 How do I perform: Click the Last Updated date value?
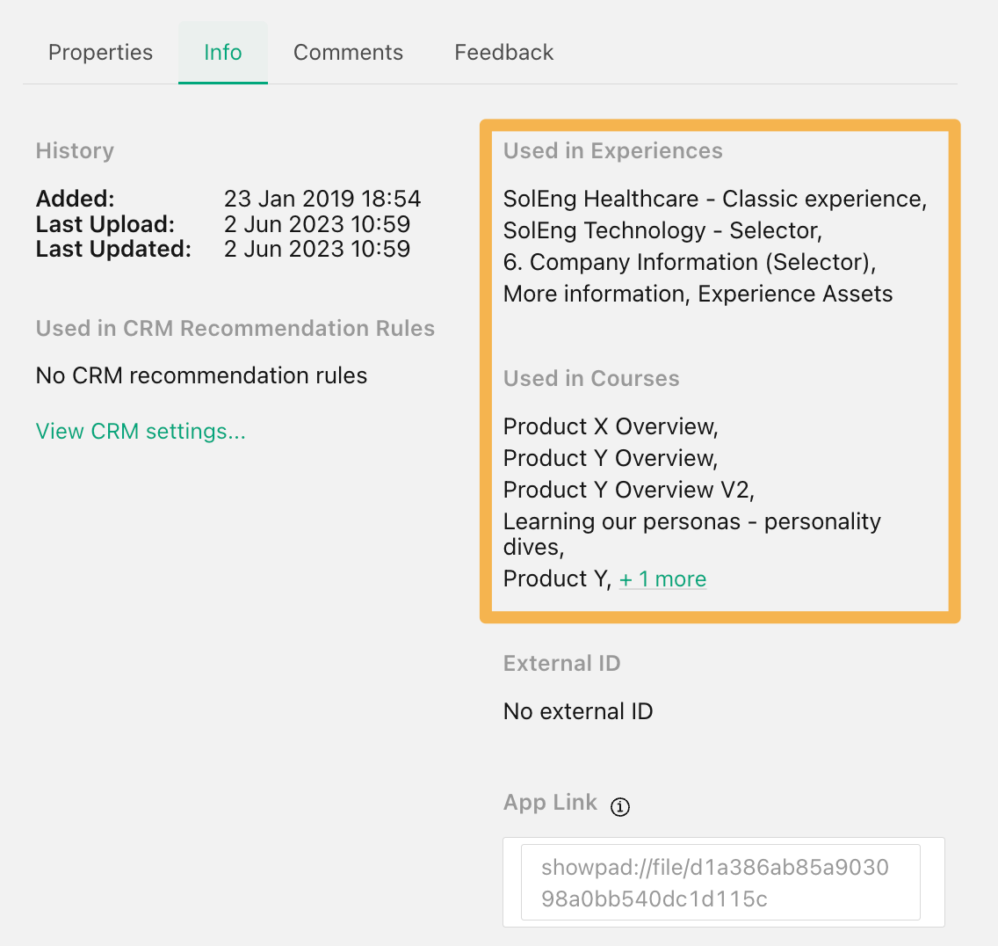tap(317, 249)
